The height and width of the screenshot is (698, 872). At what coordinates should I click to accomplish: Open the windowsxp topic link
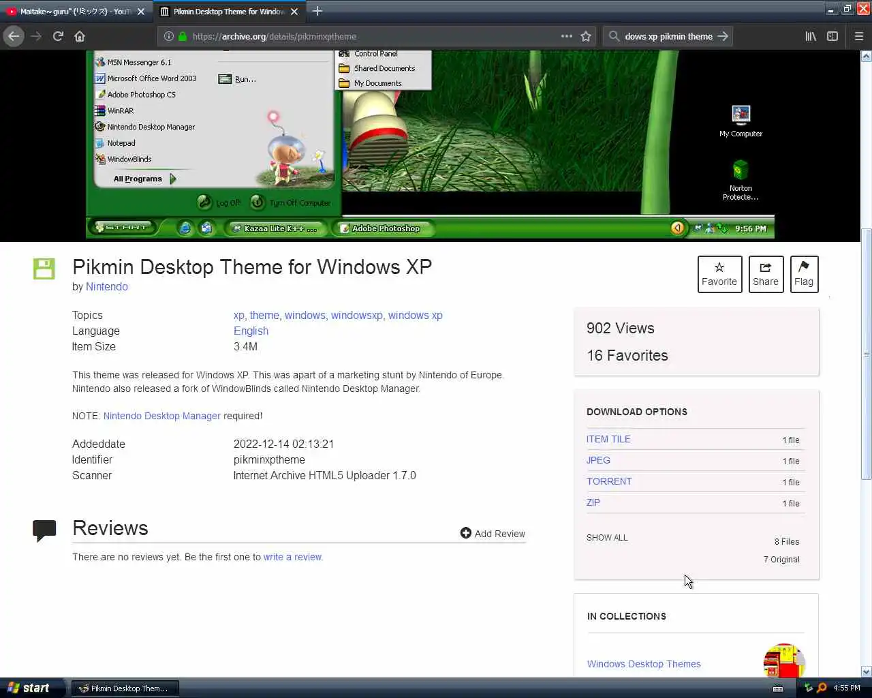[x=357, y=316]
